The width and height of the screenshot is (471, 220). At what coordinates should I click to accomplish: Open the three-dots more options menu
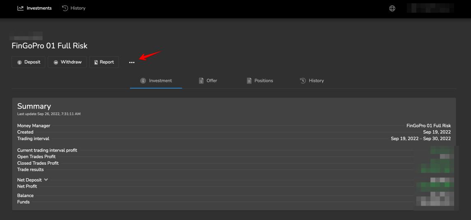[132, 62]
